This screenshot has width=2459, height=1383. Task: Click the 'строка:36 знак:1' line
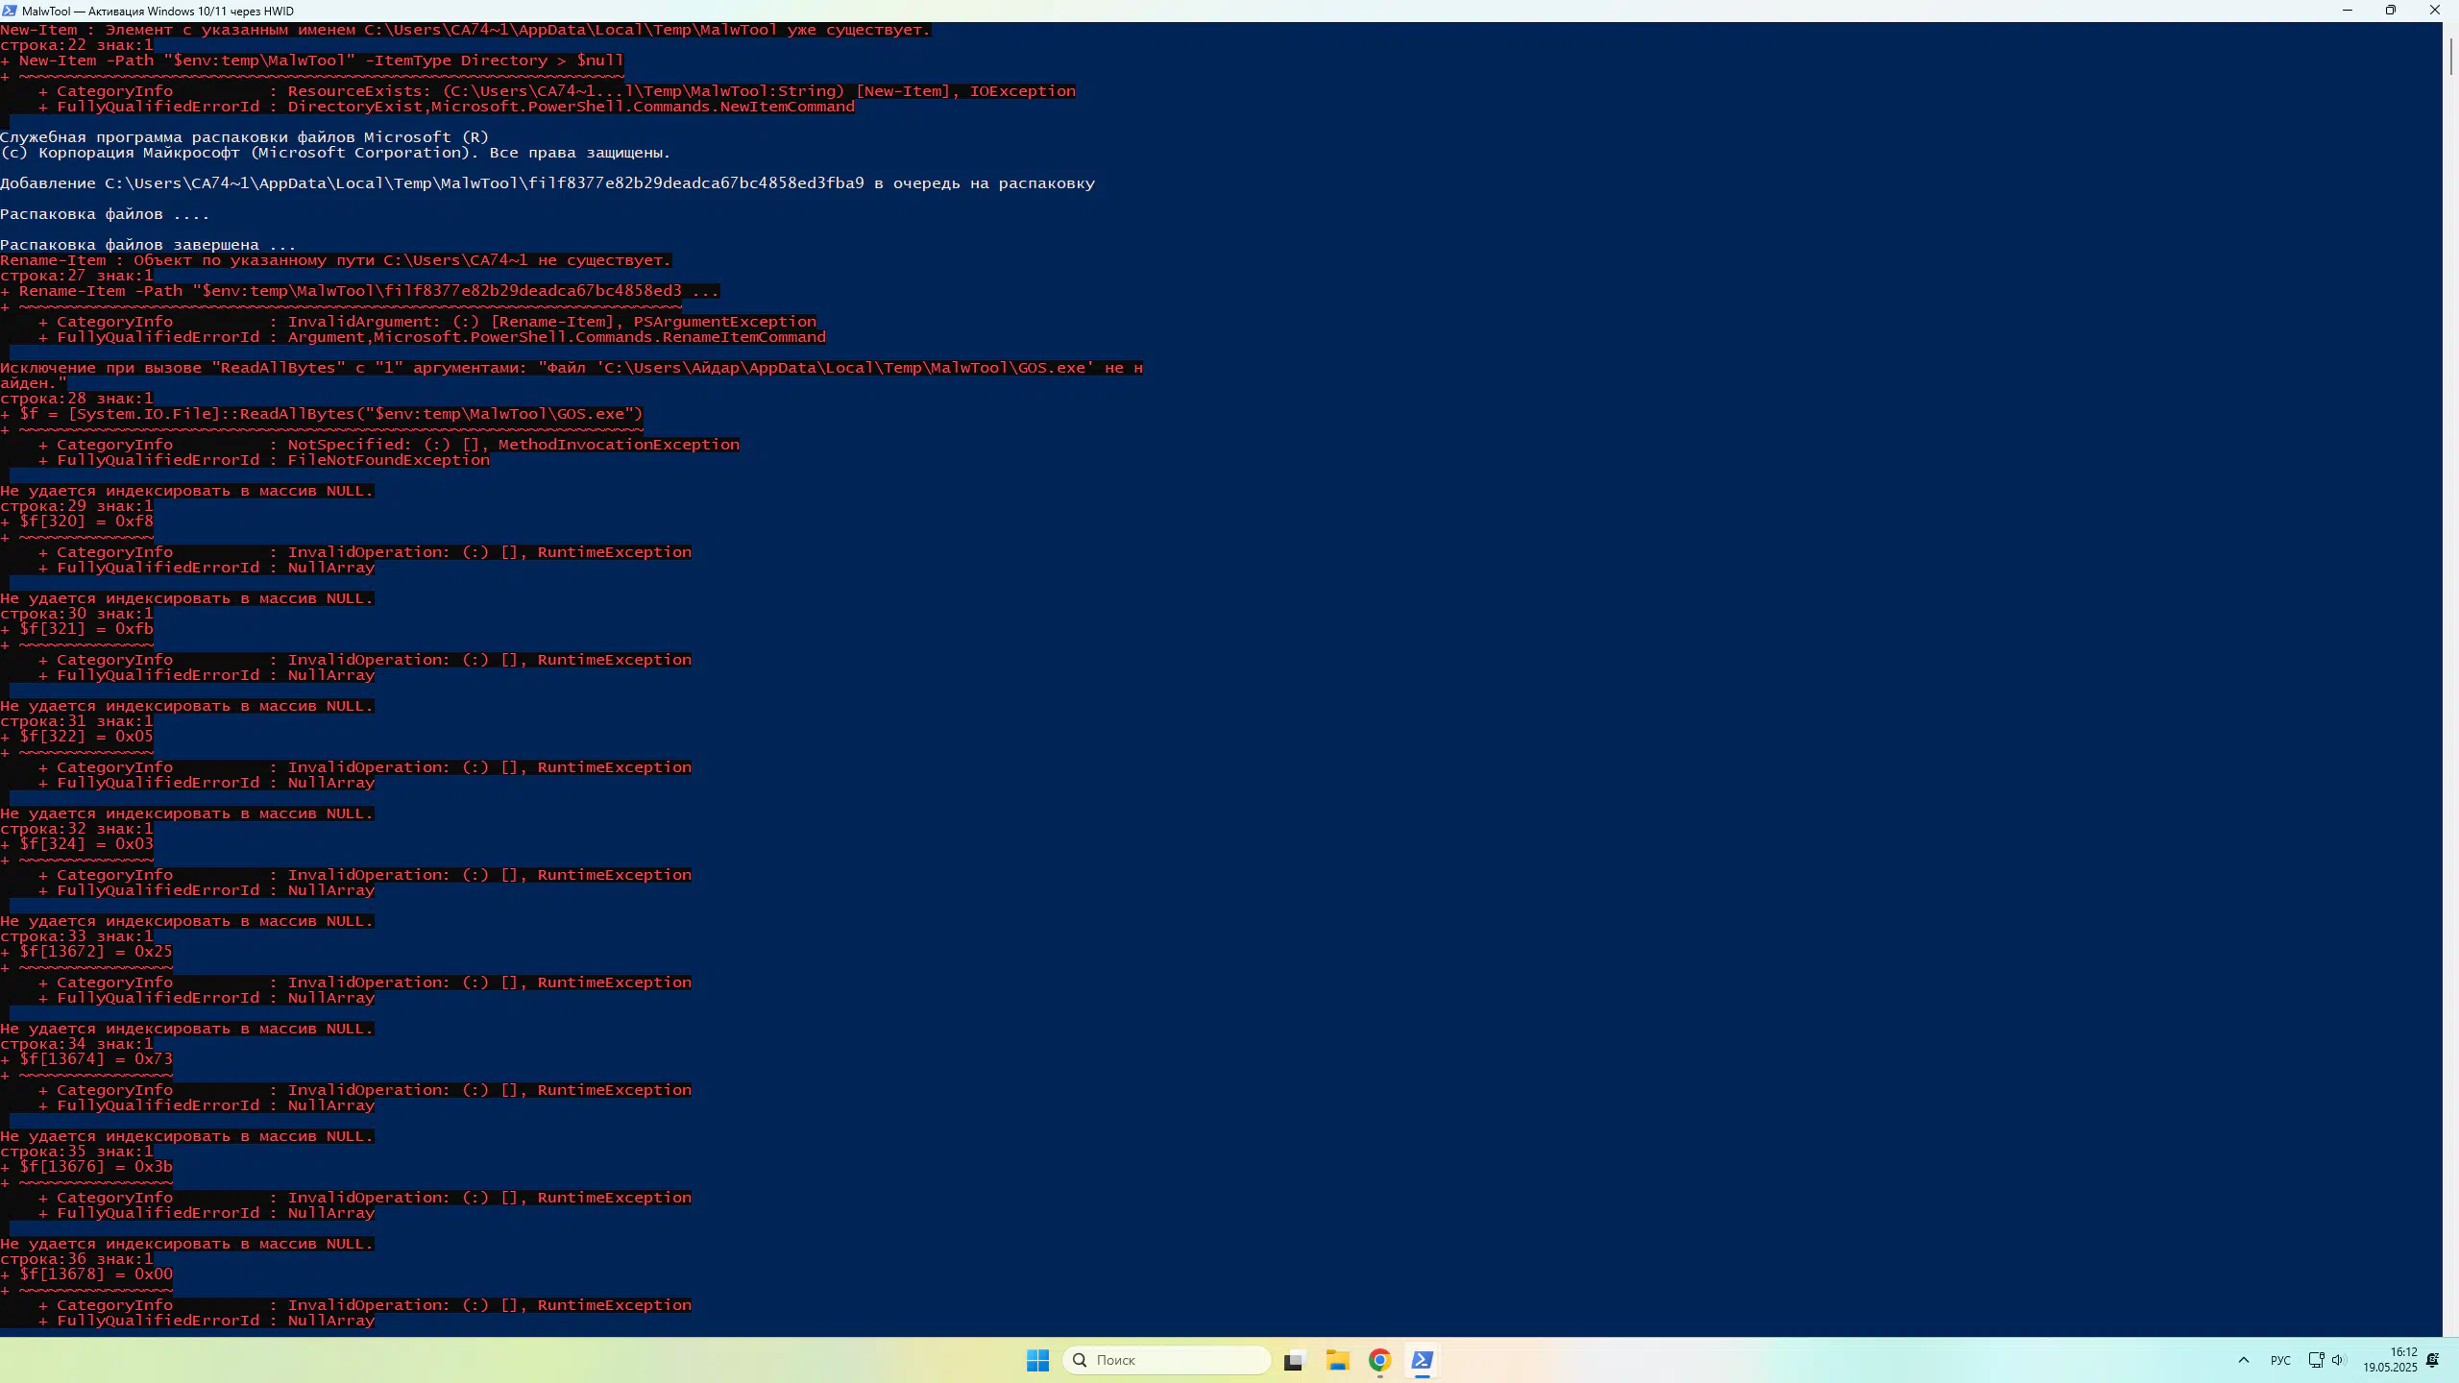point(77,1259)
